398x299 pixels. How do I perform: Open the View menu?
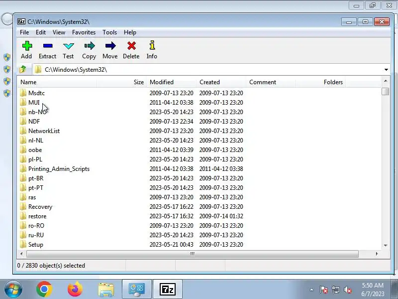click(59, 32)
